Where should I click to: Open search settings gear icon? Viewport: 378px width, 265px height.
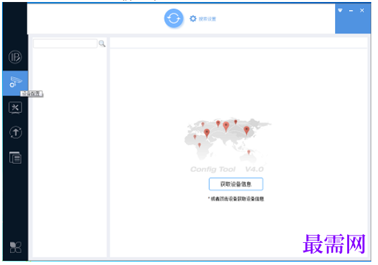[193, 19]
